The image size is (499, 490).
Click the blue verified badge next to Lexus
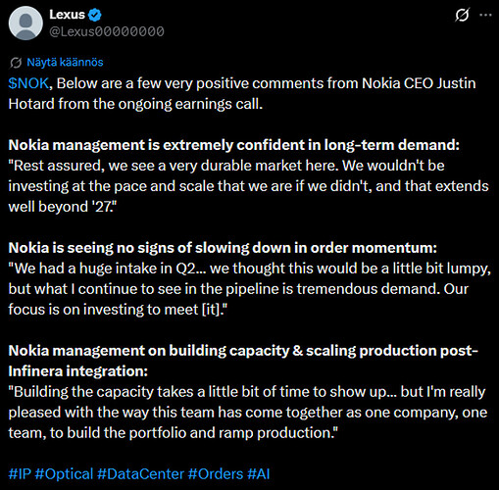[x=95, y=15]
